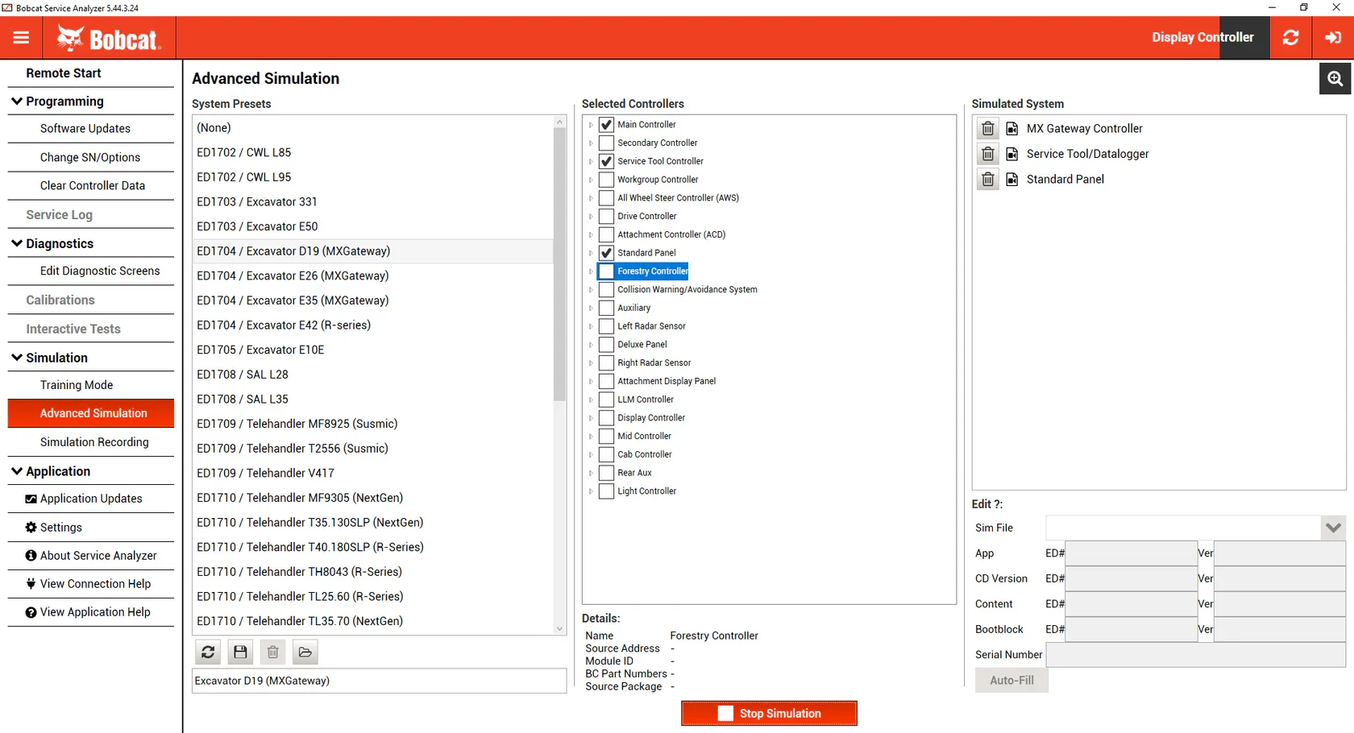This screenshot has height=733, width=1354.
Task: Click the presets scrollbar up arrow
Action: click(x=560, y=122)
